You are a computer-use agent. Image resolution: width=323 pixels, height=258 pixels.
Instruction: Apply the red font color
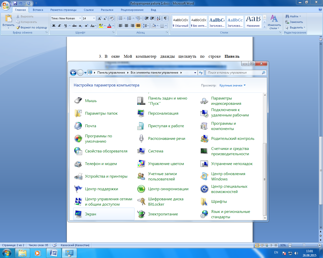[109, 26]
